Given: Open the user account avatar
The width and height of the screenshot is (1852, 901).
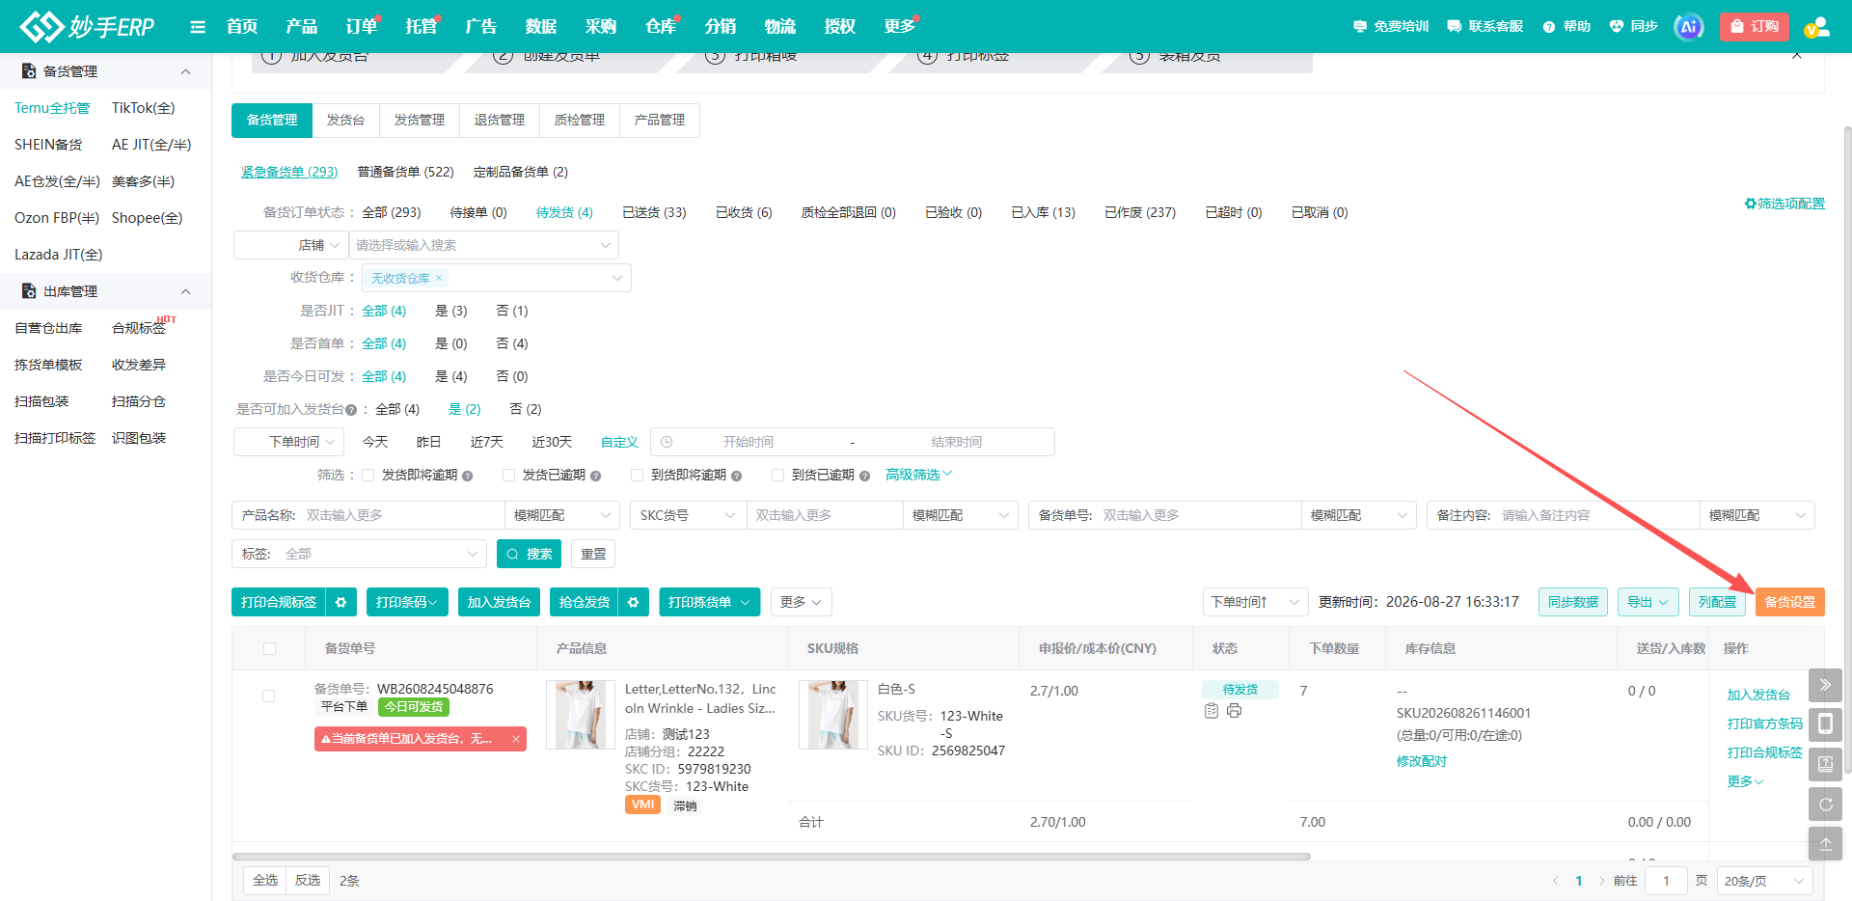Looking at the screenshot, I should click(x=1816, y=27).
